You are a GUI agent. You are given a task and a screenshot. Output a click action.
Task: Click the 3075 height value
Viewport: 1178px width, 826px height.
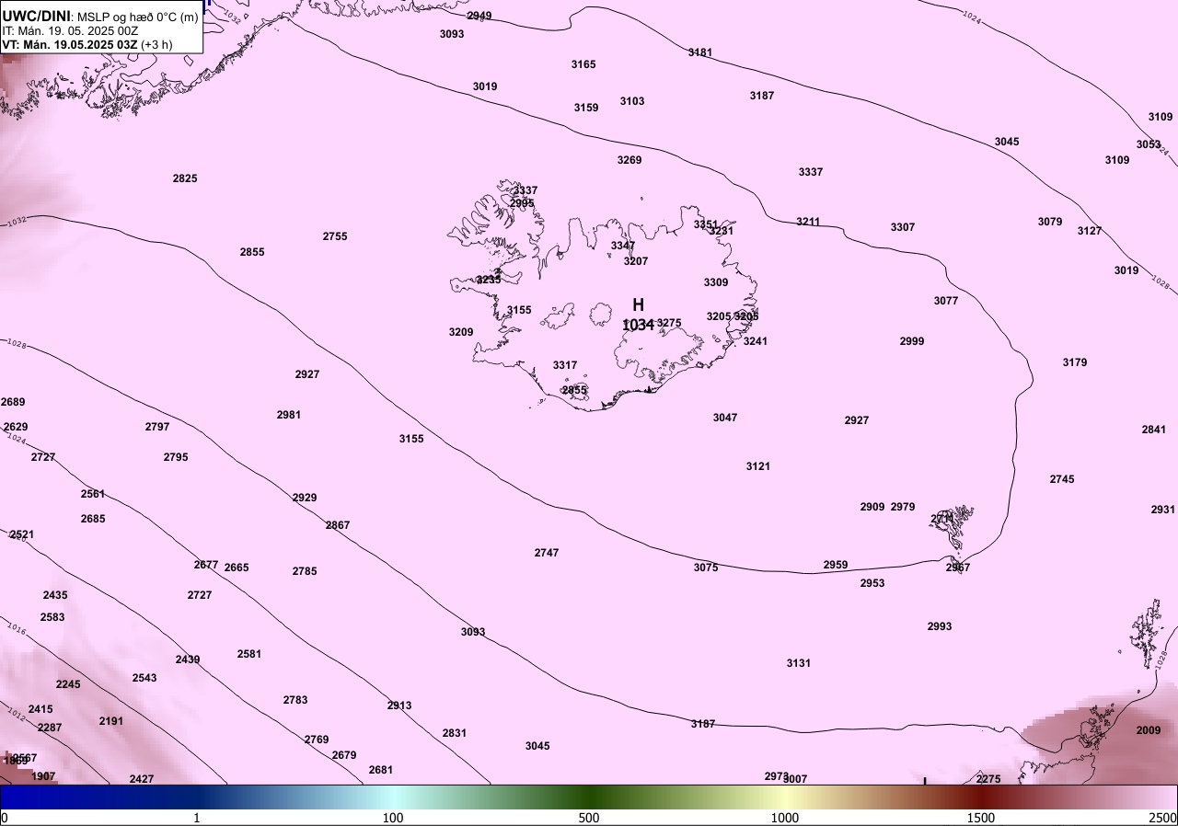click(706, 568)
